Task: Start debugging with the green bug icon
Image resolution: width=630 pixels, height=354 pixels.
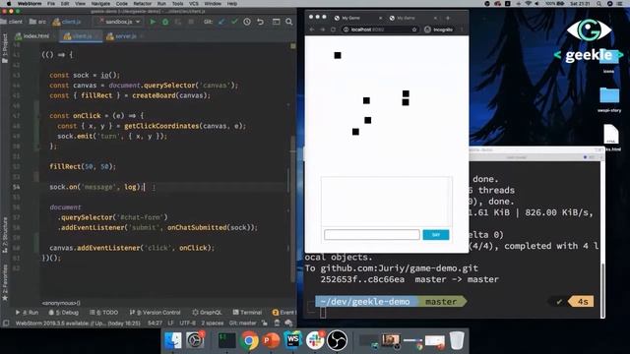Action: coord(165,22)
